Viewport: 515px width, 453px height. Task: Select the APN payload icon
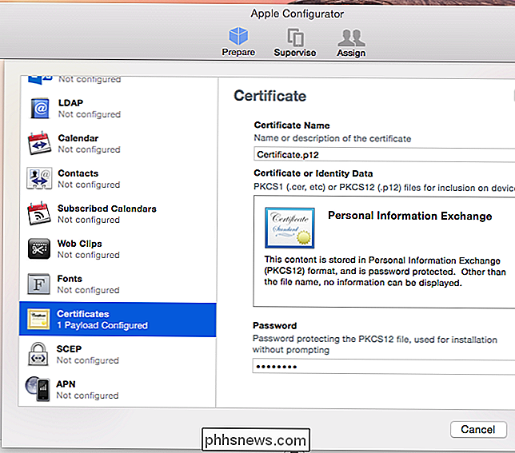point(38,389)
